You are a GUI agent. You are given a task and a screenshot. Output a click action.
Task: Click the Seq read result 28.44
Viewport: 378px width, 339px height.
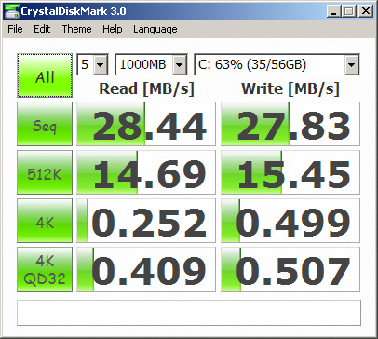(146, 124)
